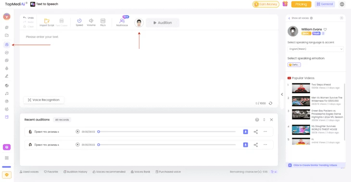
Task: Collapse right panel with chevron arrow
Action: coord(282,94)
